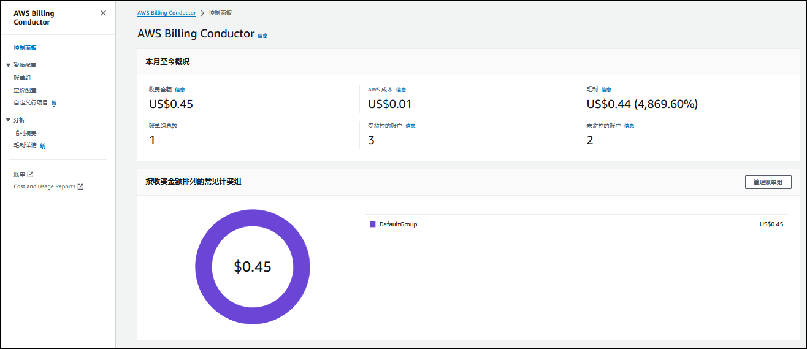Click 信息 link next to 未监控的账户
The height and width of the screenshot is (349, 807).
(x=629, y=126)
